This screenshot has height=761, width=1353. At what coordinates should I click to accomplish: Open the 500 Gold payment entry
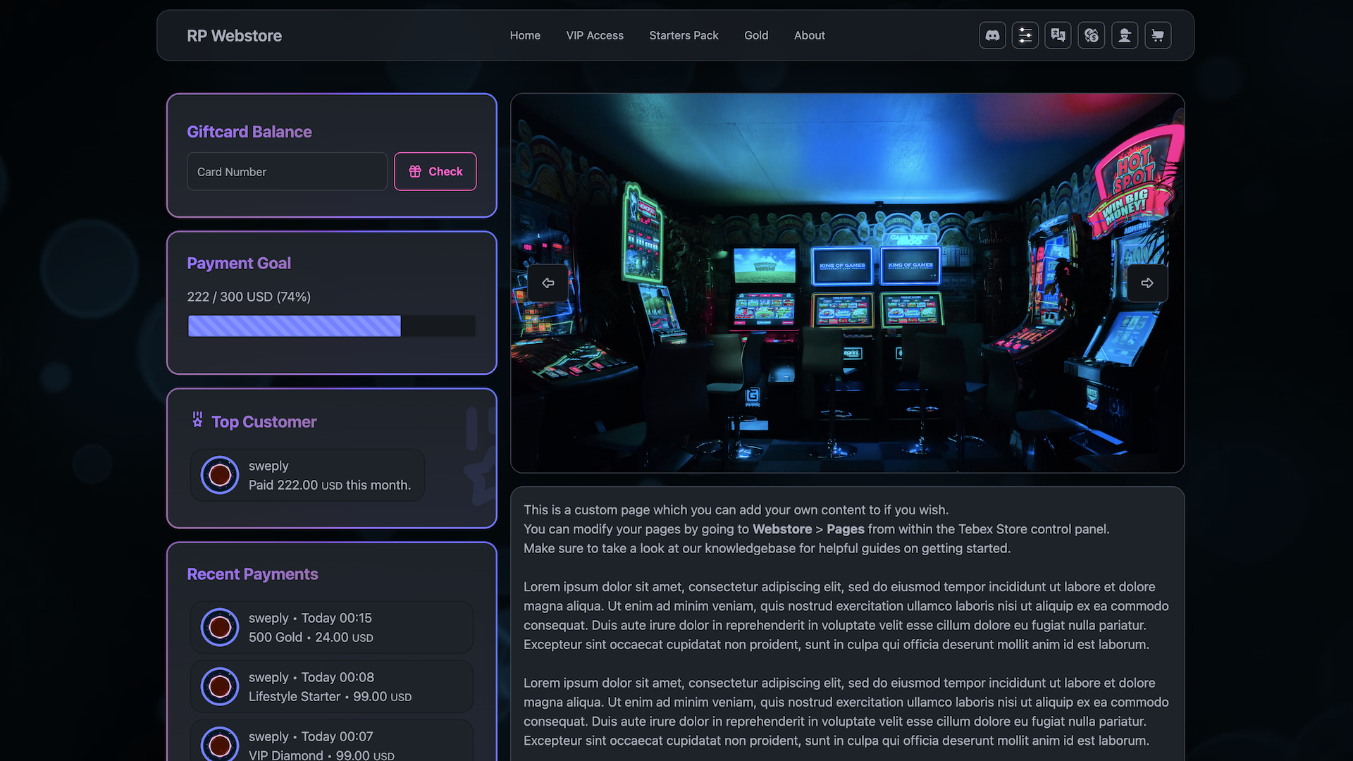(x=331, y=627)
